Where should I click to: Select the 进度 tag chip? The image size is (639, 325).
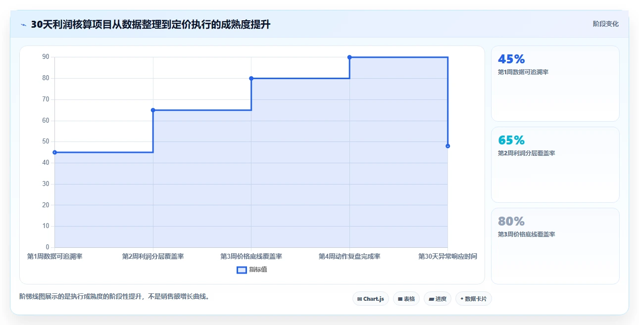pos(438,299)
